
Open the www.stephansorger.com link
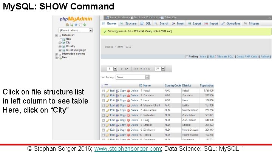click(x=128, y=149)
